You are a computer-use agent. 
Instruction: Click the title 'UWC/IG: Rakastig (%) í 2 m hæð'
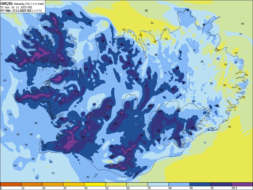point(22,4)
